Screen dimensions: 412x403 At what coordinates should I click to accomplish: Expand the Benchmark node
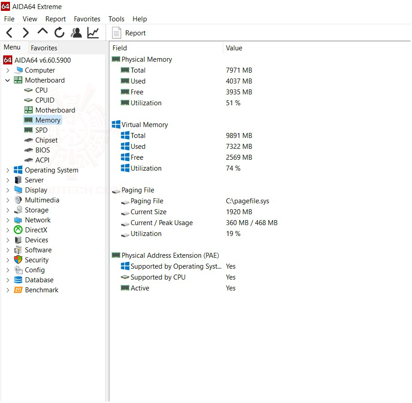pyautogui.click(x=8, y=290)
